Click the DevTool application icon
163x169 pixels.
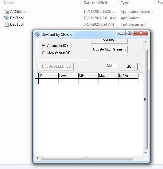pyautogui.click(x=6, y=18)
